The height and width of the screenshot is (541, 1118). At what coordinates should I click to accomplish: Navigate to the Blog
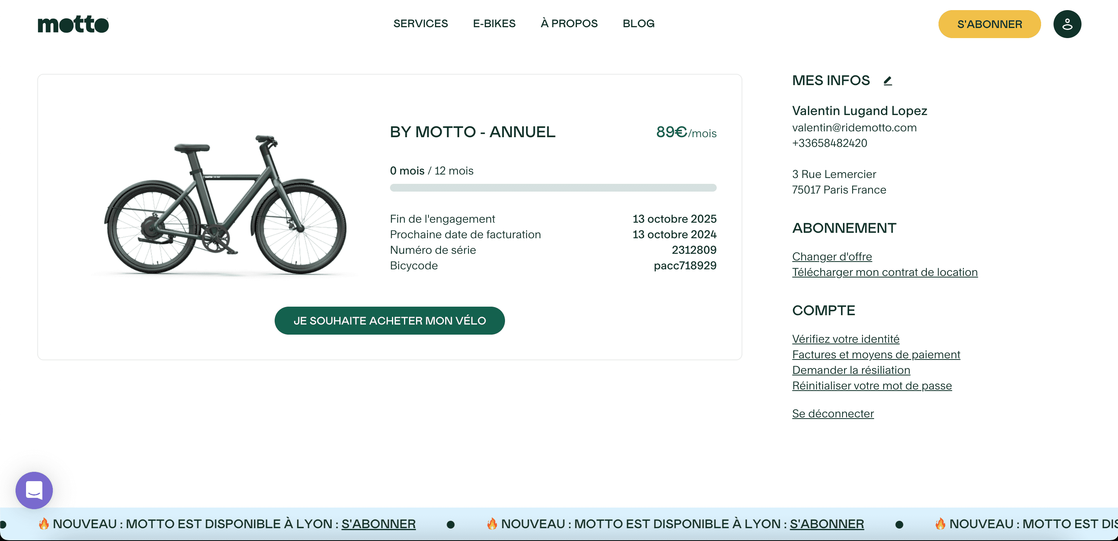pos(638,23)
